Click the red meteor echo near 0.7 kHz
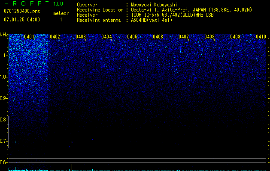The height and width of the screenshot is (171, 270). [72, 142]
